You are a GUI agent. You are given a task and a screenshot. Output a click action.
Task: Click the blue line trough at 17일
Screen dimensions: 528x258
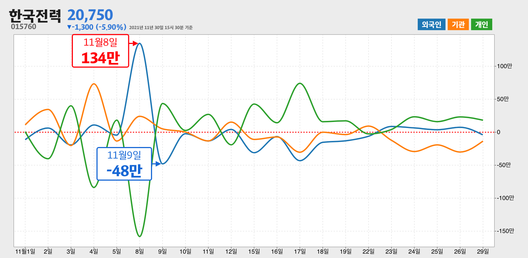(300, 160)
